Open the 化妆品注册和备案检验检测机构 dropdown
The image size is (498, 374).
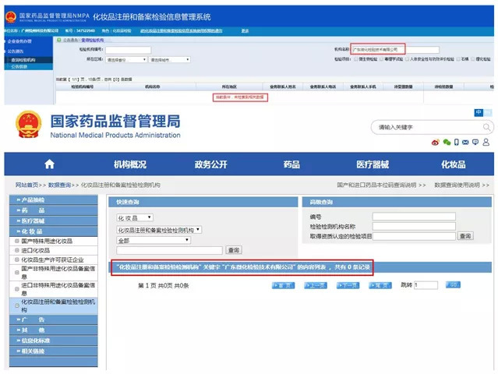[159, 230]
